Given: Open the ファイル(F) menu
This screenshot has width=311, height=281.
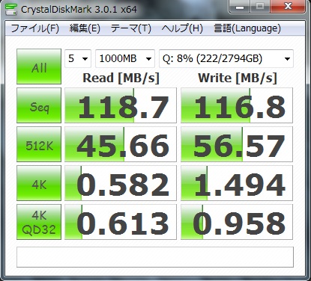Looking at the screenshot, I should (x=34, y=28).
